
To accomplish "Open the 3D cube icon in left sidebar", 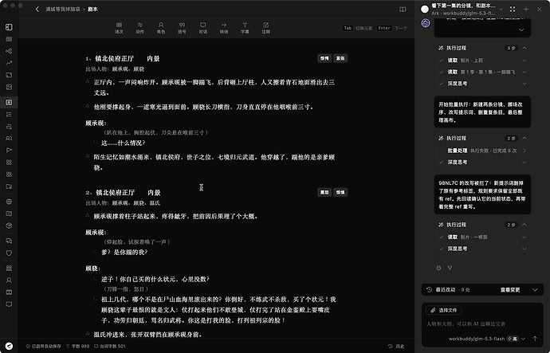I will pyautogui.click(x=9, y=226).
